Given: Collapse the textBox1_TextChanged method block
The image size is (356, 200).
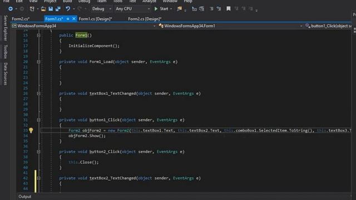Looking at the screenshot, I should point(38,93).
